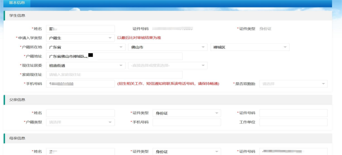This screenshot has width=342, height=155.
Task: Click the father's 工作单位 input field
Action: [293, 122]
